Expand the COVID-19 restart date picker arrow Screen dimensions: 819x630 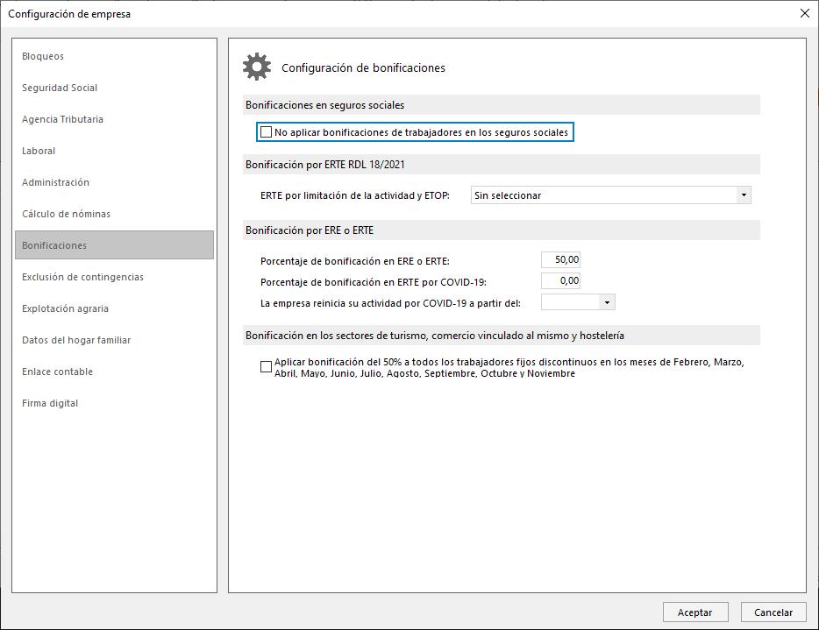tap(607, 303)
